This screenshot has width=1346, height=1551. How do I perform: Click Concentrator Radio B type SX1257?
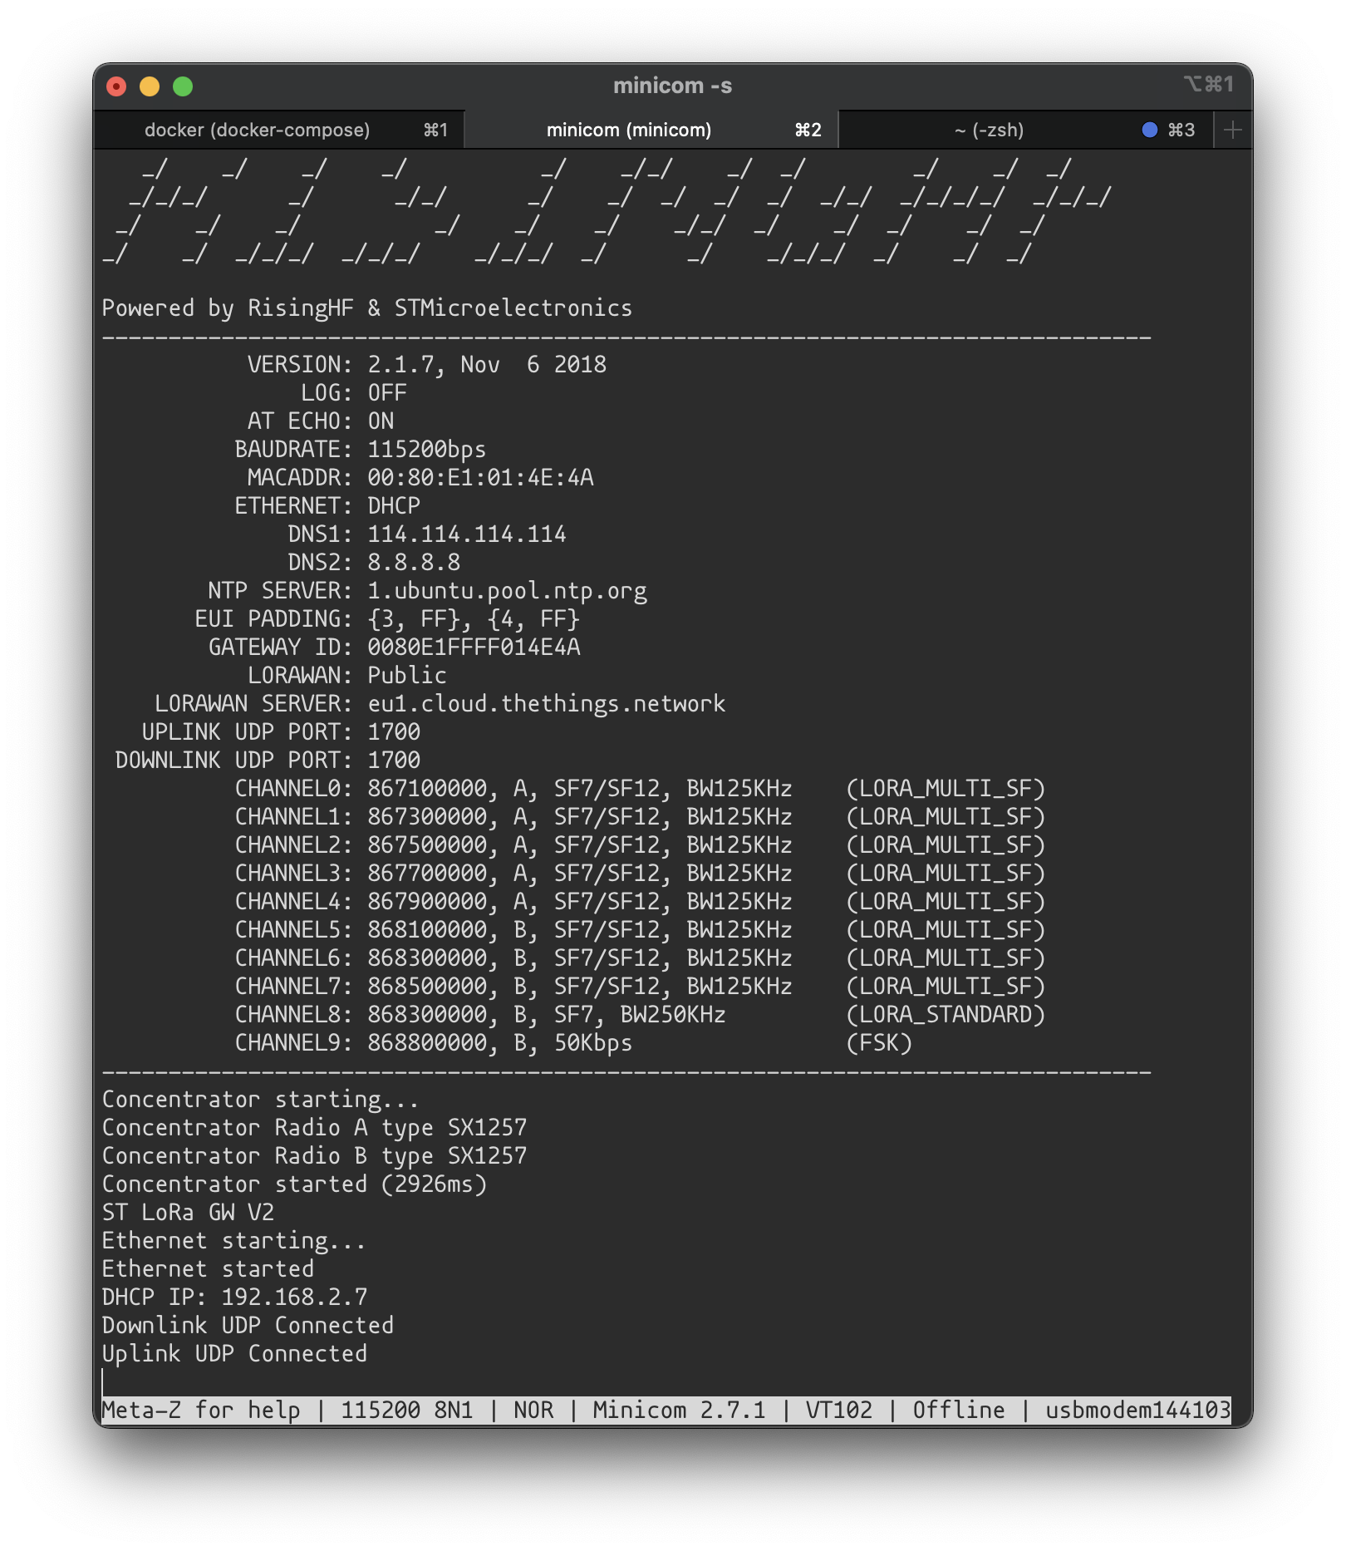click(314, 1156)
